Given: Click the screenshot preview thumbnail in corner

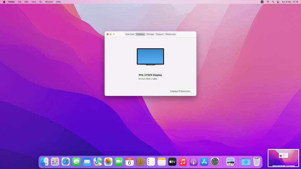Looking at the screenshot, I should point(283,158).
